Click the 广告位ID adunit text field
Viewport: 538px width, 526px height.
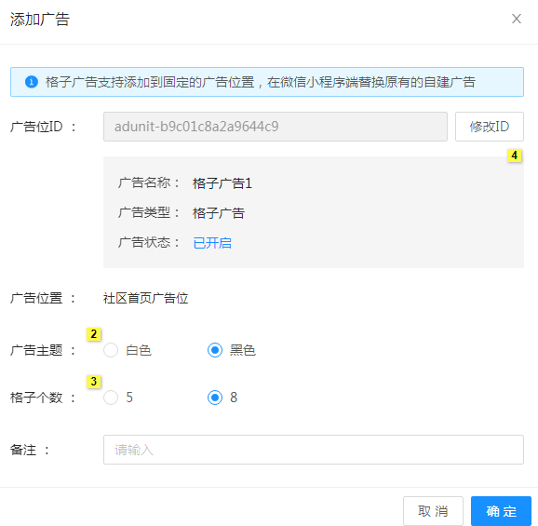[276, 127]
